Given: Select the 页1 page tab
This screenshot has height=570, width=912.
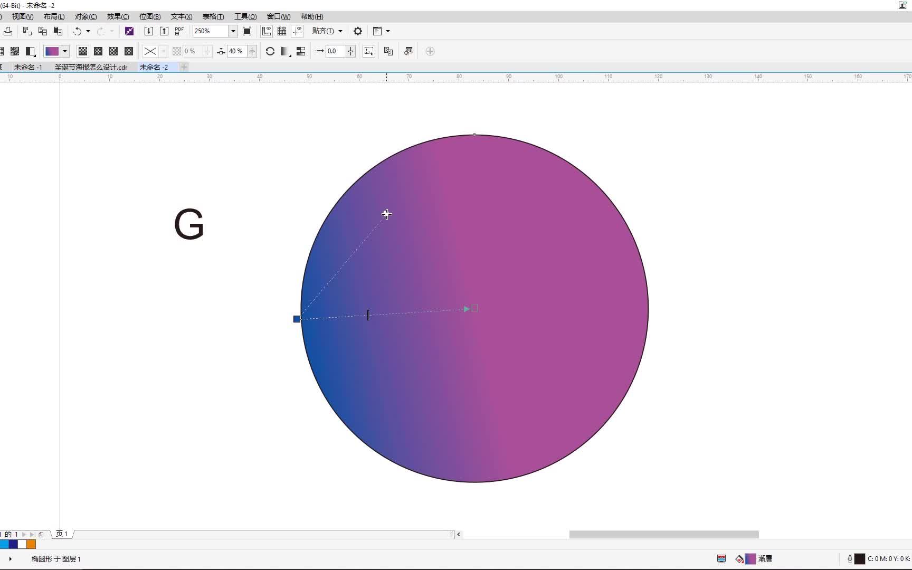Looking at the screenshot, I should point(62,534).
